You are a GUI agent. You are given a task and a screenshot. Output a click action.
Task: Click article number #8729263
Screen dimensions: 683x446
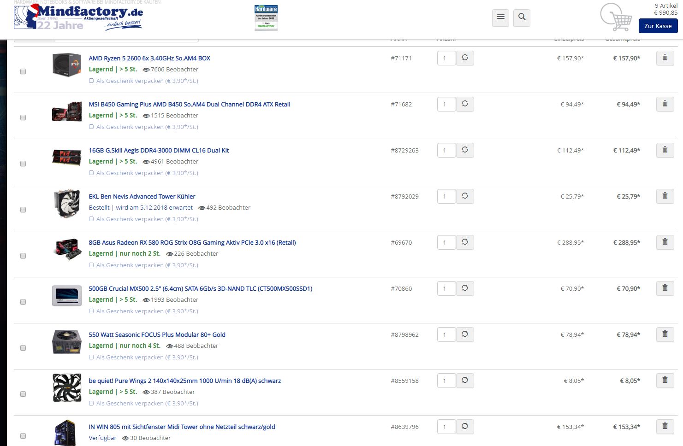click(x=404, y=150)
